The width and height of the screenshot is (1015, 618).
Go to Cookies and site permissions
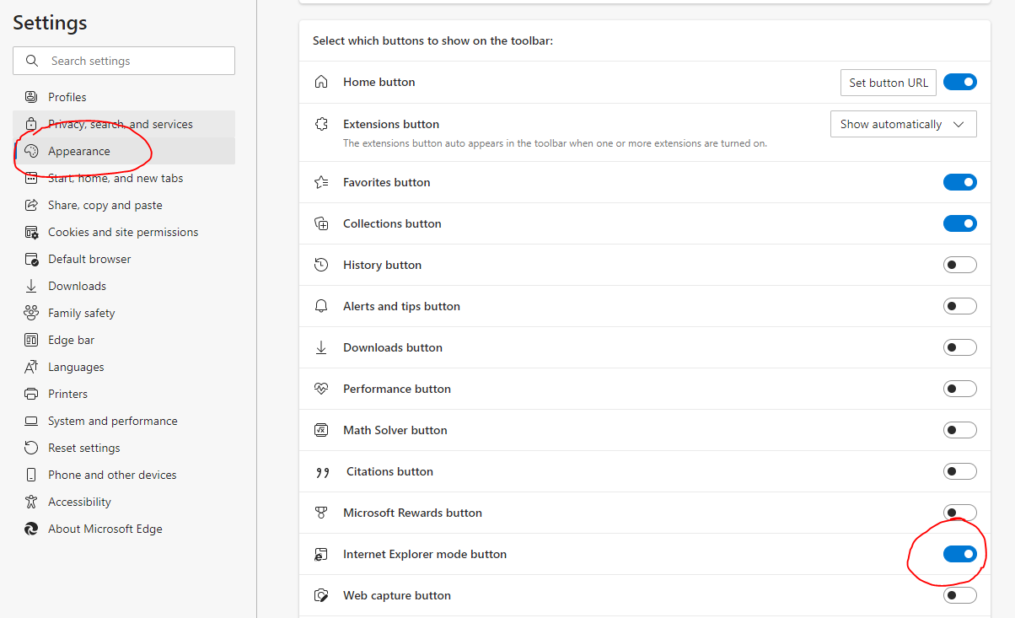pyautogui.click(x=124, y=232)
